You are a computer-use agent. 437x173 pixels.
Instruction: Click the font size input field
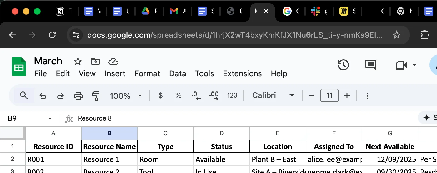point(329,96)
